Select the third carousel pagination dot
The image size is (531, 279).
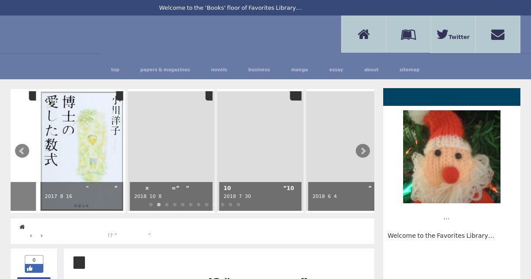(167, 205)
